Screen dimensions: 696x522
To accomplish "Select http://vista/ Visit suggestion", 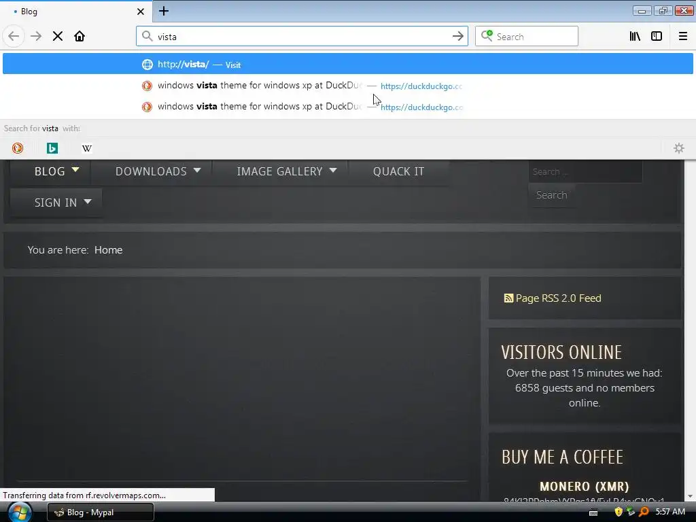I will coord(347,65).
